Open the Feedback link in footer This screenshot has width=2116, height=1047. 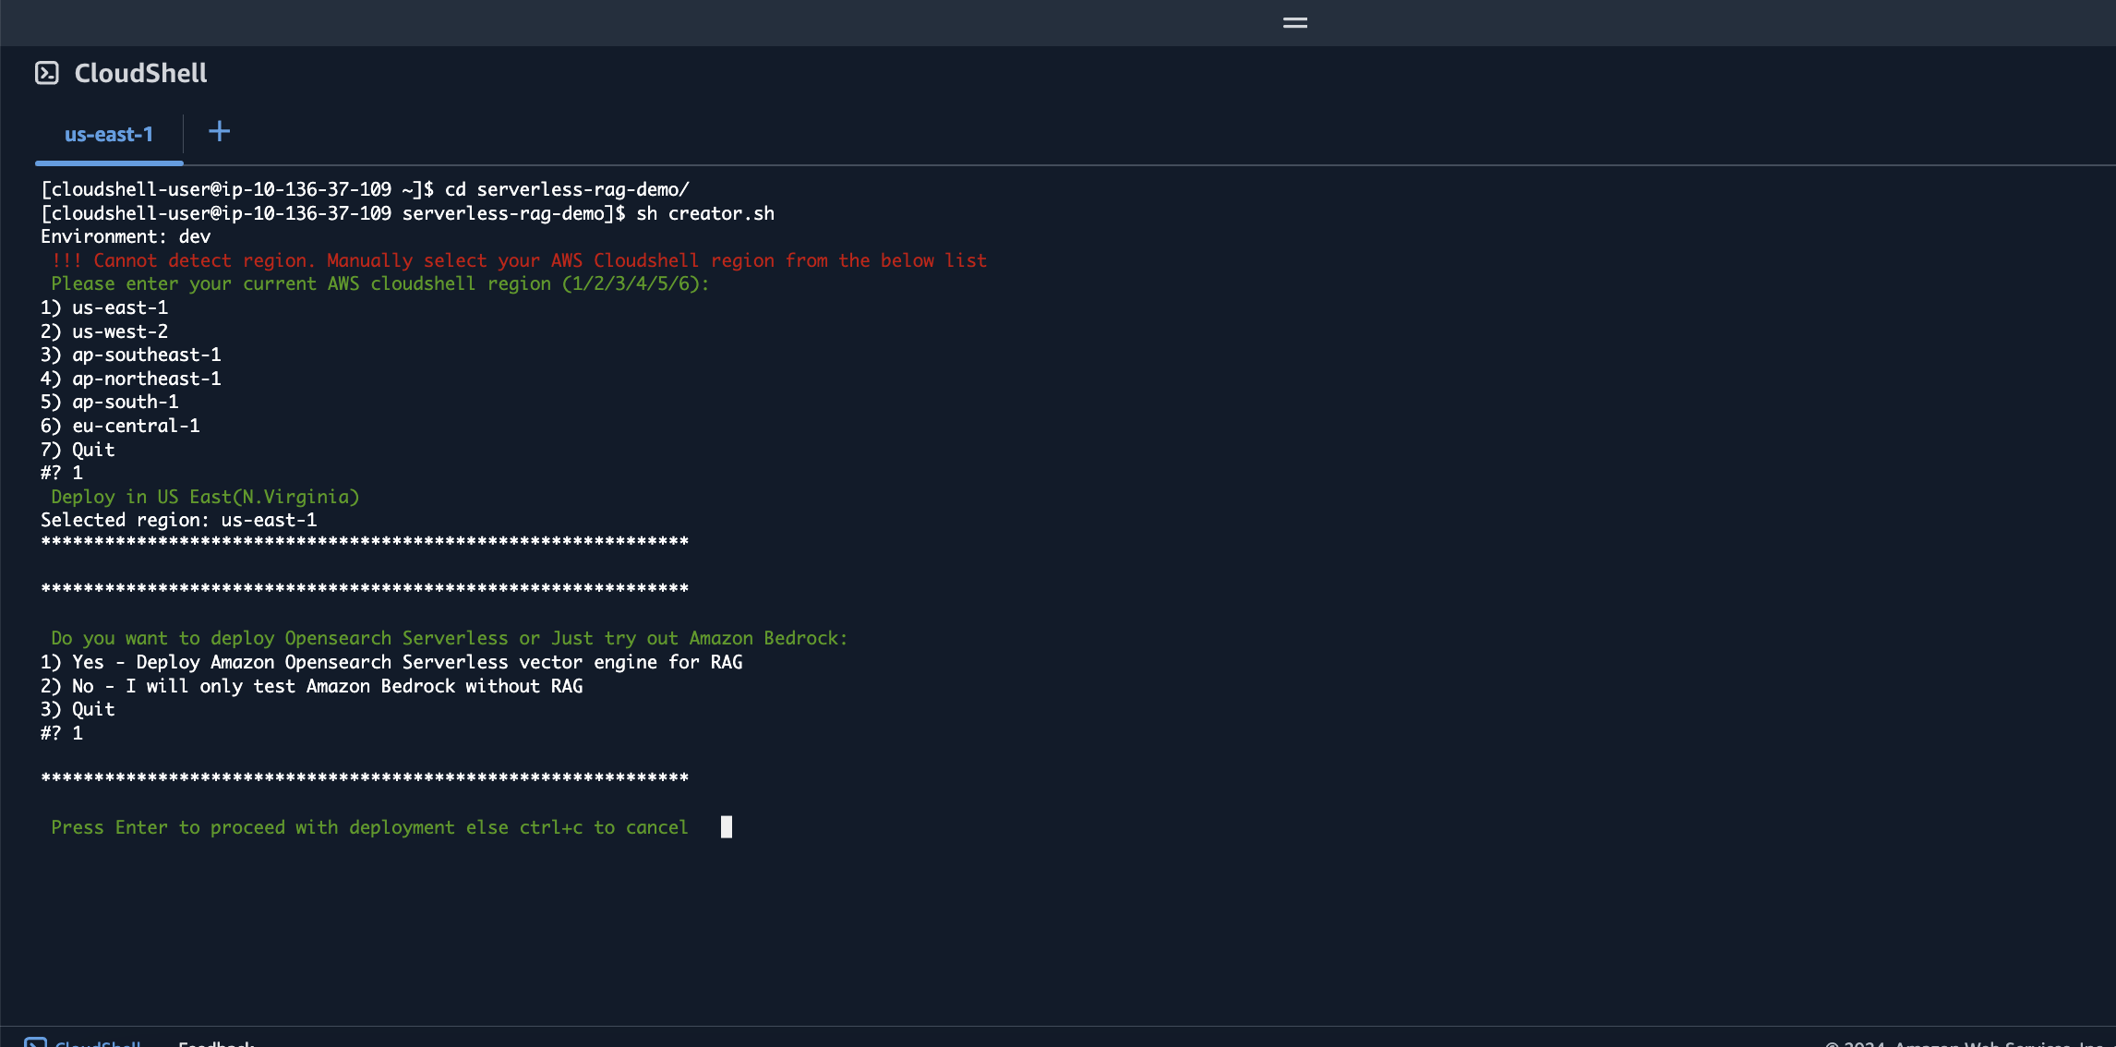(216, 1043)
